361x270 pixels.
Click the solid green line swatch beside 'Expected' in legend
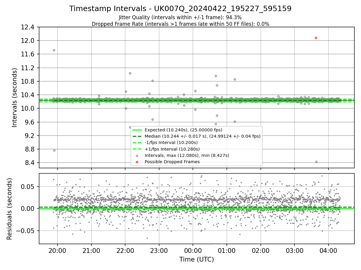pyautogui.click(x=137, y=130)
